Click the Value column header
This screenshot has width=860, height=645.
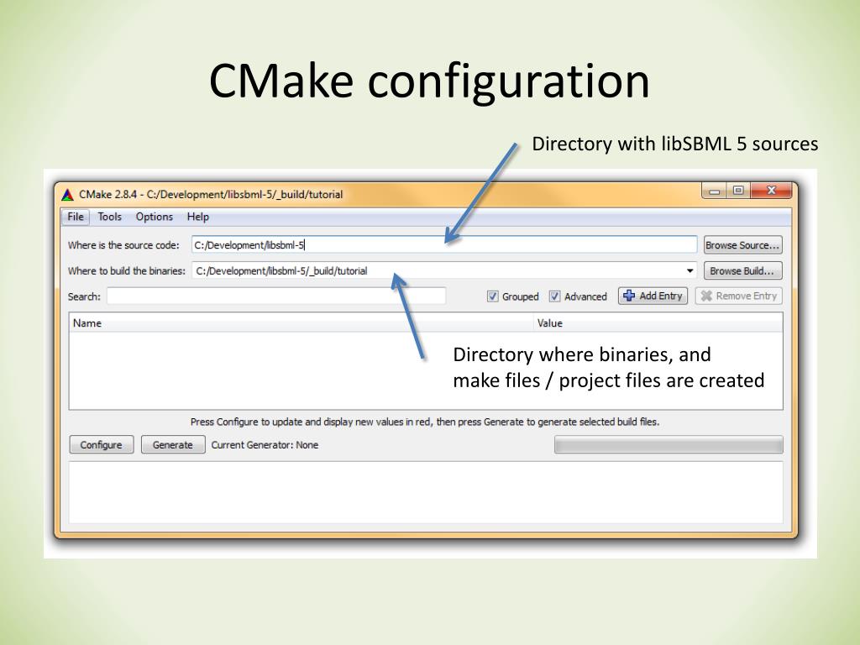click(658, 323)
